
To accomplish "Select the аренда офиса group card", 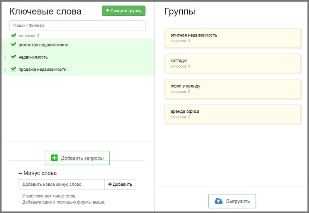I will point(232,114).
